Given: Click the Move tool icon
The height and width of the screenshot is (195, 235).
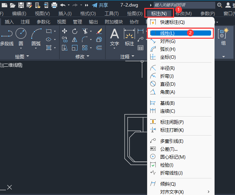Looking at the screenshot, I should click(64, 31).
